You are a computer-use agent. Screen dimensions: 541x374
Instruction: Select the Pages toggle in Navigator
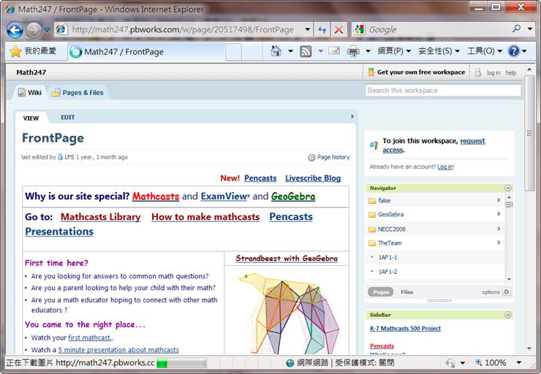pyautogui.click(x=381, y=292)
